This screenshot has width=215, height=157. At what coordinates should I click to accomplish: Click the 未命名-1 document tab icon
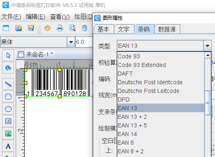[x=21, y=54]
